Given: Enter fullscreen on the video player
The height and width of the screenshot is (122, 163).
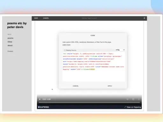Looking at the screenshot, I should pos(133,99).
